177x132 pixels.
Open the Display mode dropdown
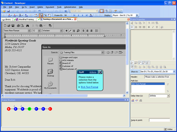[137, 15]
